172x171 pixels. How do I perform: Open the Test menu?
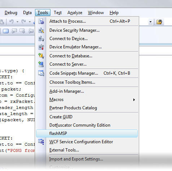(x=58, y=13)
